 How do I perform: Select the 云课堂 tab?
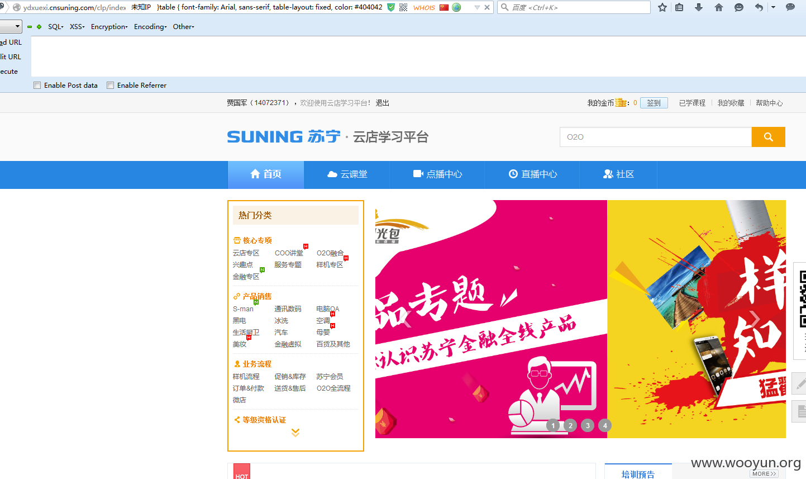coord(347,174)
